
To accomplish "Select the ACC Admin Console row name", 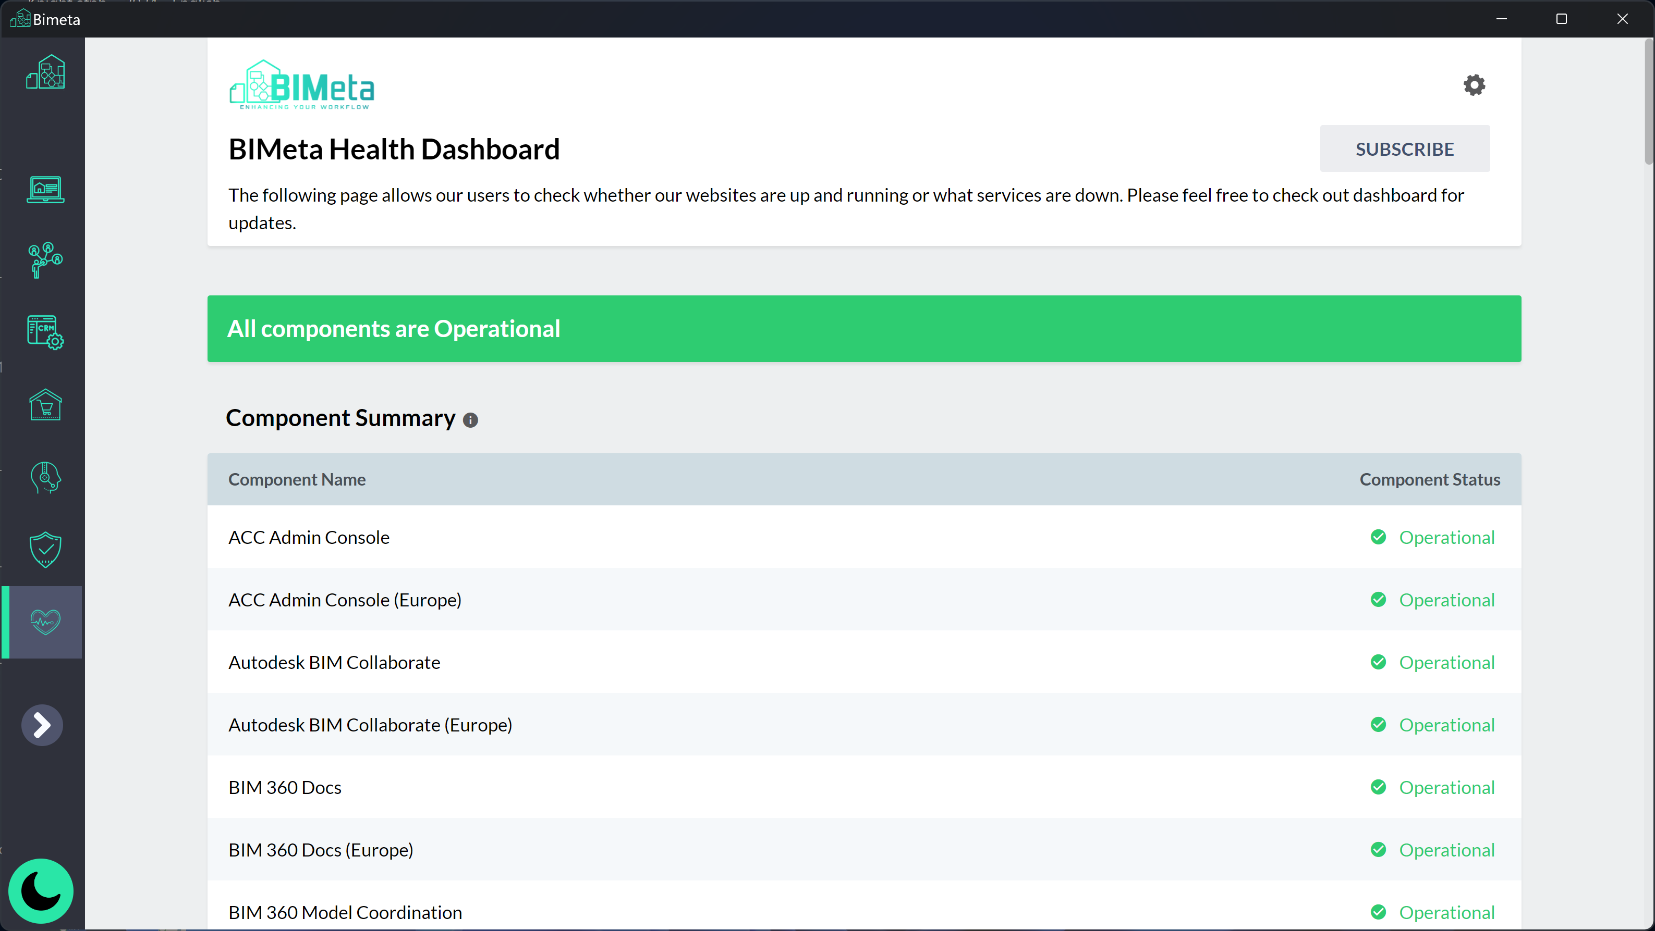I will pyautogui.click(x=309, y=538).
